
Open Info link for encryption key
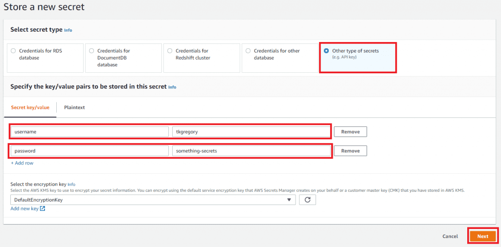pos(71,184)
